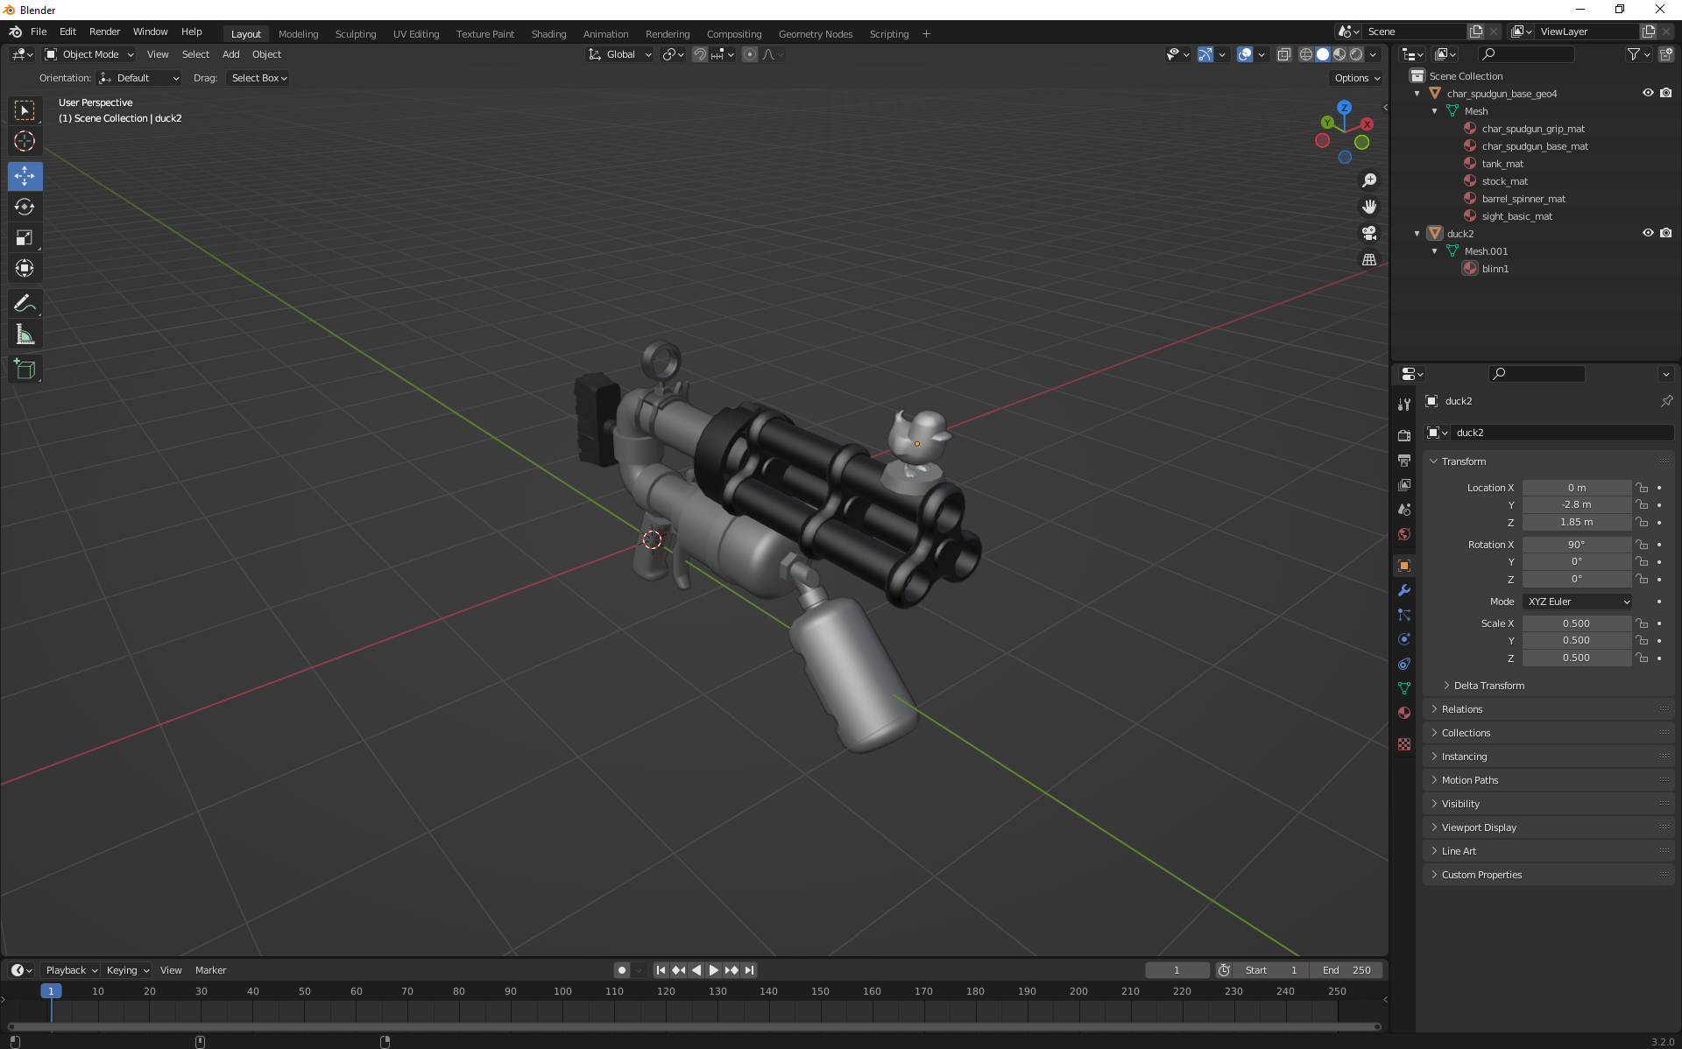This screenshot has width=1682, height=1049.
Task: Toggle lock on Location X
Action: [x=1642, y=488]
